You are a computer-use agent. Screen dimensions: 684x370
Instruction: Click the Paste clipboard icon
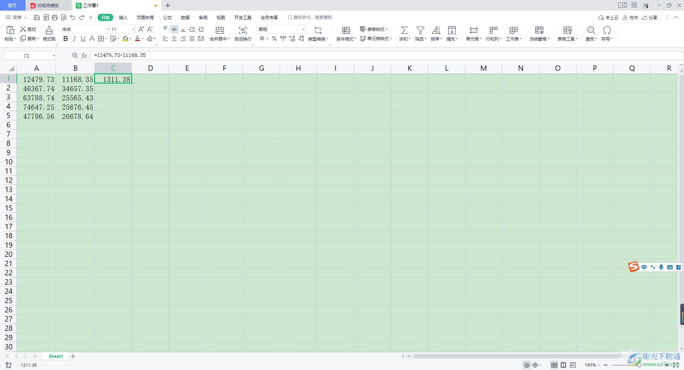10,30
